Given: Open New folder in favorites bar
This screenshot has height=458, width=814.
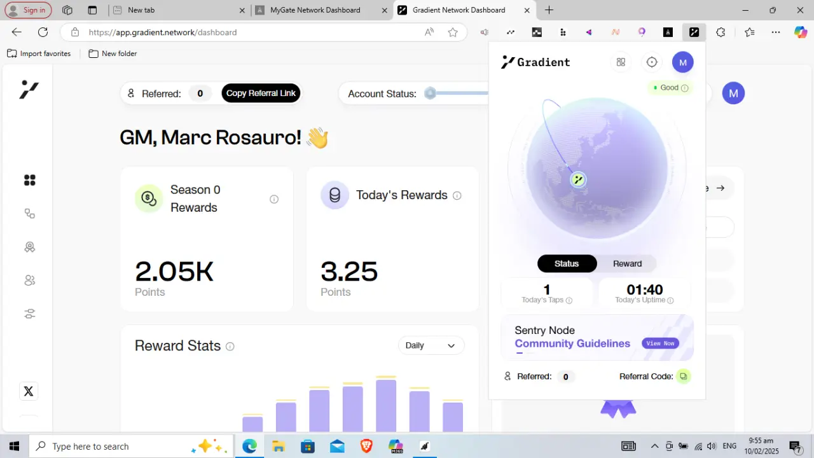Looking at the screenshot, I should point(113,53).
